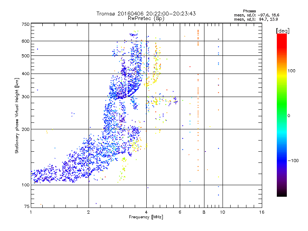Screen dimensions: 308x231
Task: Click x-axis tick label '1'
Action: pyautogui.click(x=31, y=212)
